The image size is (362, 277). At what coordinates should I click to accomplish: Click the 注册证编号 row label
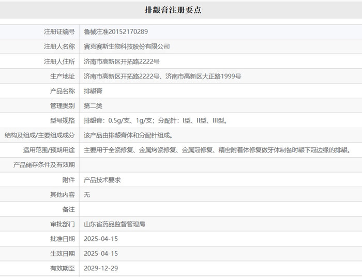[59, 32]
